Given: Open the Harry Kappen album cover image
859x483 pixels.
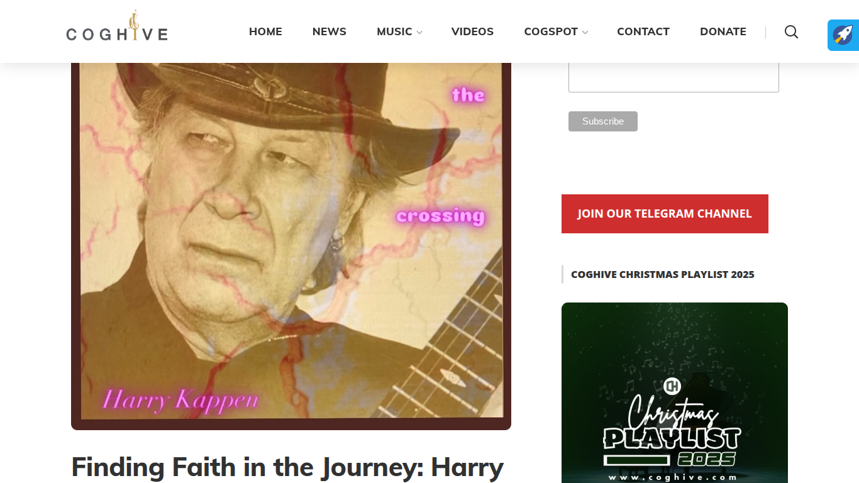Looking at the screenshot, I should (291, 247).
